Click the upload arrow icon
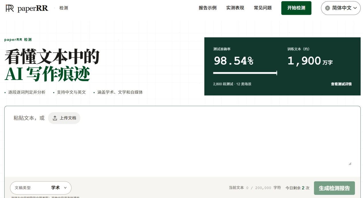363x198 pixels. 55,118
